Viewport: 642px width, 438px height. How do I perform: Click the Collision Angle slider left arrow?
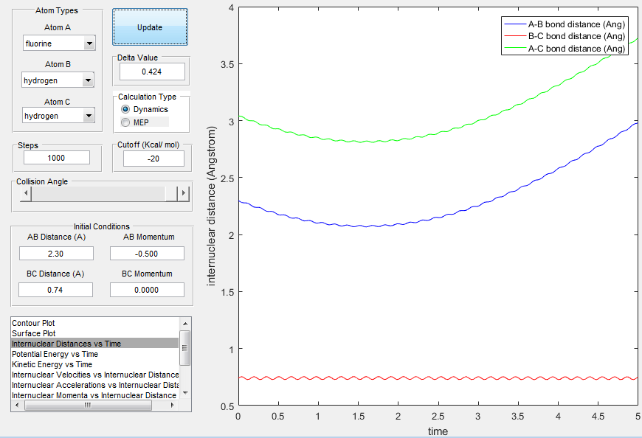click(26, 193)
